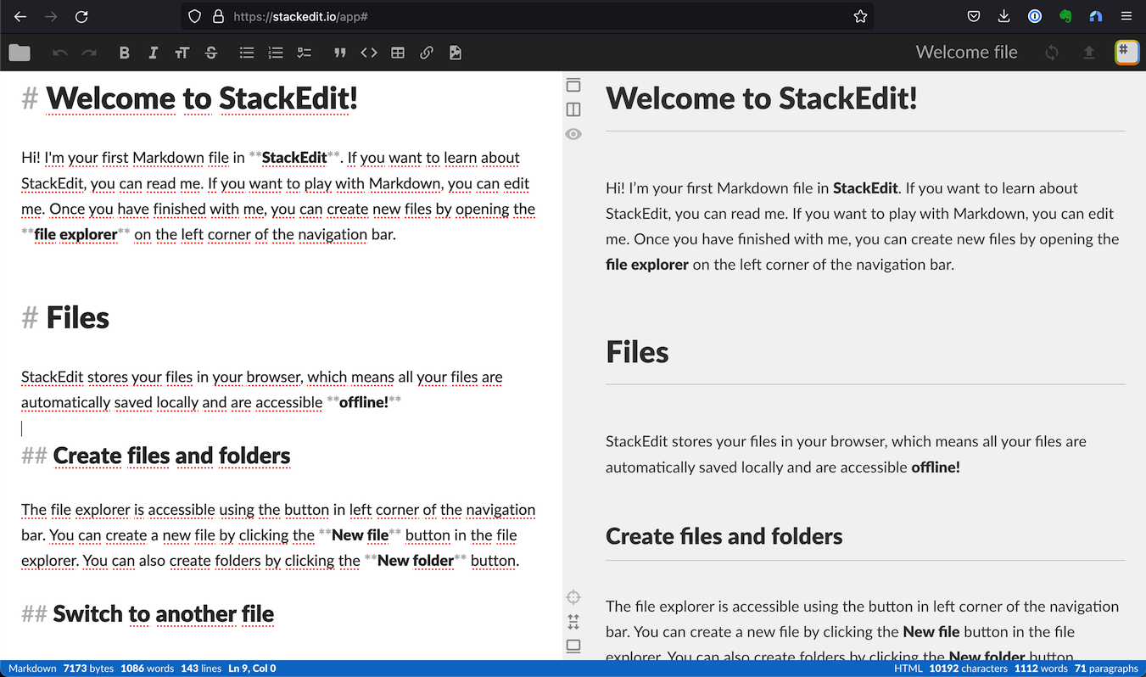Click 'Create files and folders' in editor
The image size is (1146, 677).
pyautogui.click(x=172, y=456)
